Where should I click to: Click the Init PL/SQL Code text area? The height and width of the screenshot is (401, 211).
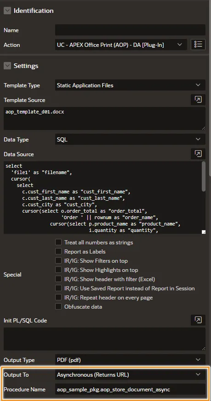point(104,339)
